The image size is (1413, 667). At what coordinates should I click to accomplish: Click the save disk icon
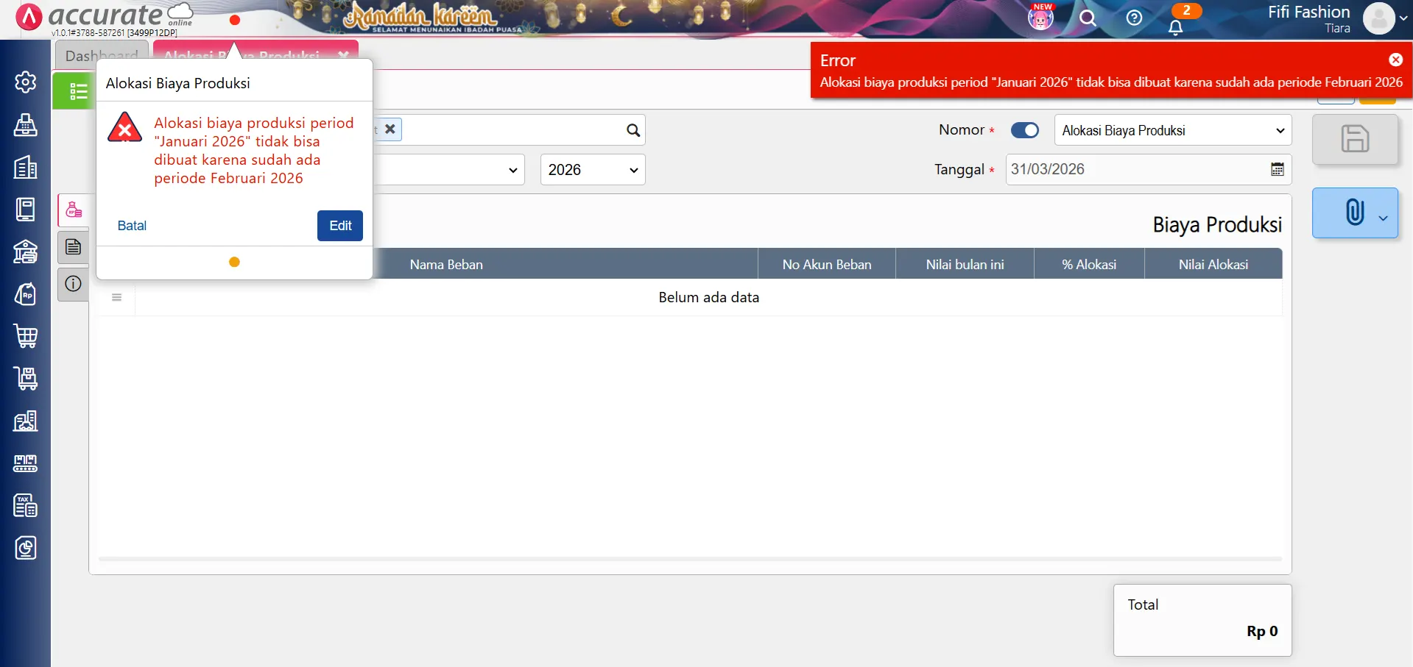point(1354,139)
